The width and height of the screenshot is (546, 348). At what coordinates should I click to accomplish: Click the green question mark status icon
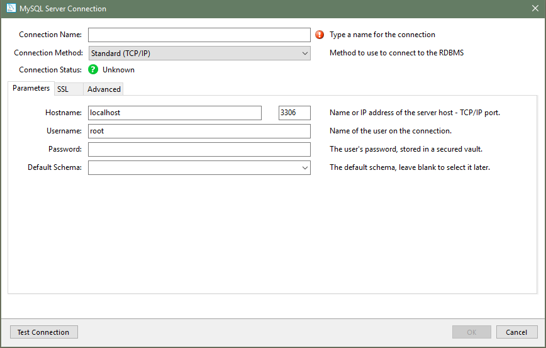(93, 69)
